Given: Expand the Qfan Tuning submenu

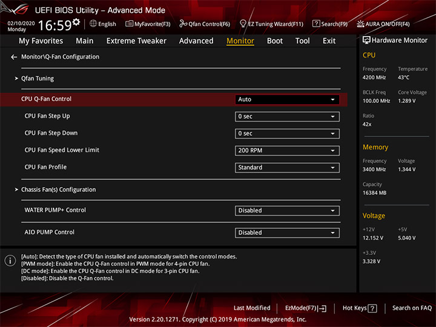Looking at the screenshot, I should [38, 79].
